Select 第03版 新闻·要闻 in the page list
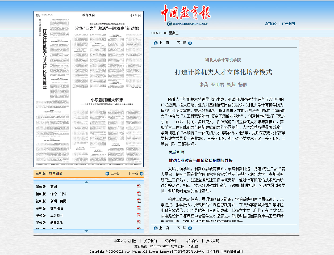334x255 pixels. point(51,201)
